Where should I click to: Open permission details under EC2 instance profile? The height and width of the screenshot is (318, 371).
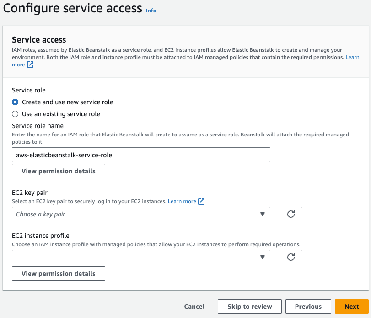click(x=58, y=273)
